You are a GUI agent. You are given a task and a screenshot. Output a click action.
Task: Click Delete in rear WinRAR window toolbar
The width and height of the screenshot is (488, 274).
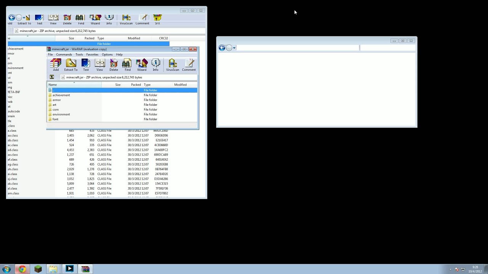67,20
